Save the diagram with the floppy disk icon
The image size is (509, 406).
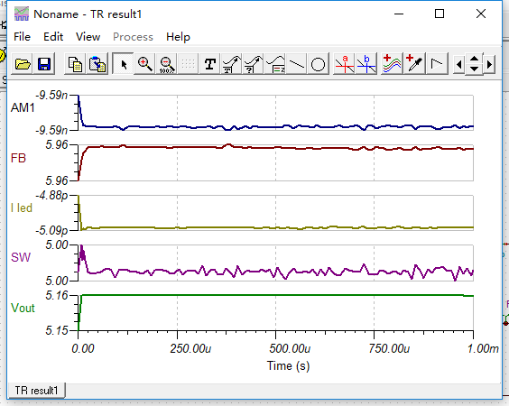[44, 64]
